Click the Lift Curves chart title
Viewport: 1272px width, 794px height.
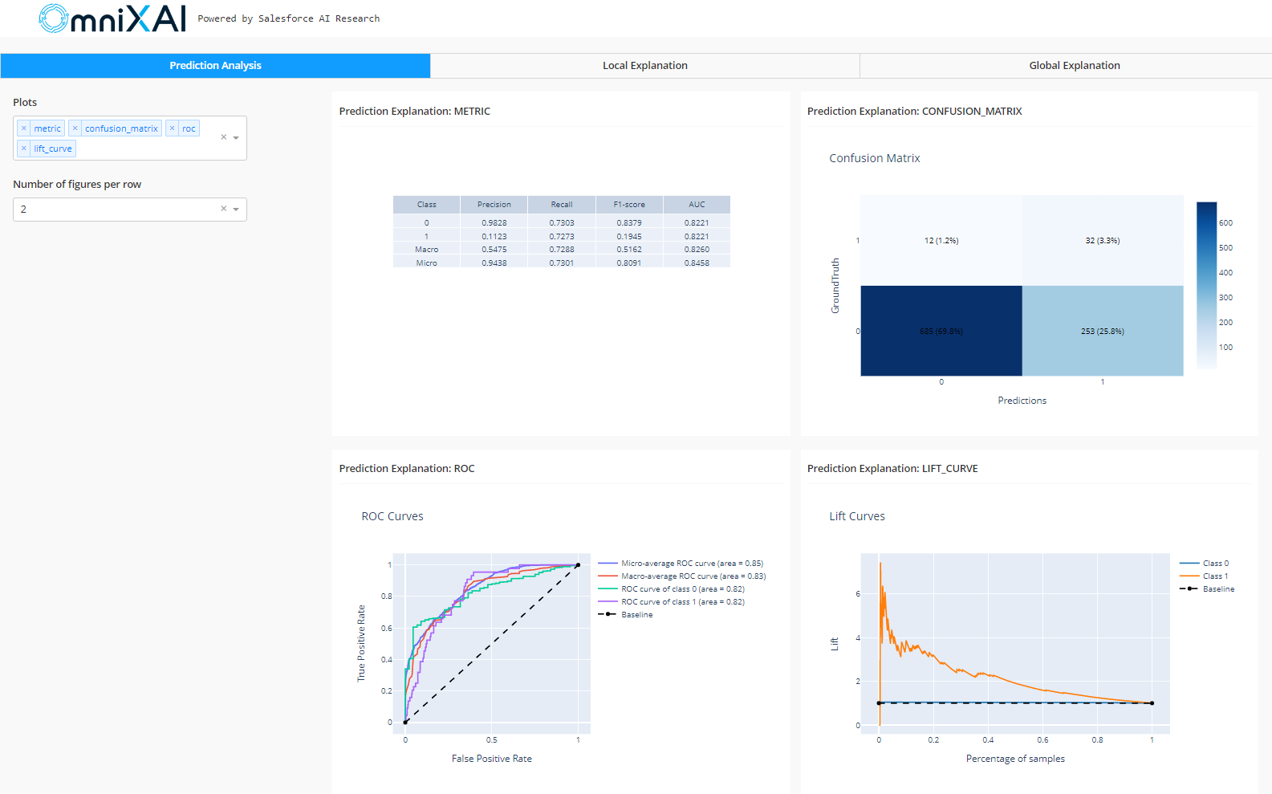(857, 516)
